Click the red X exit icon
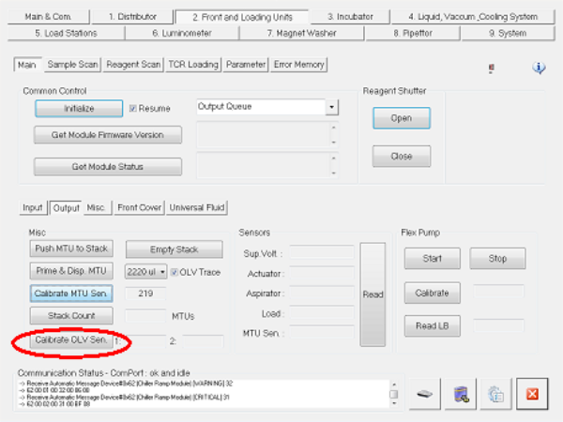This screenshot has width=563, height=422. coord(530,395)
